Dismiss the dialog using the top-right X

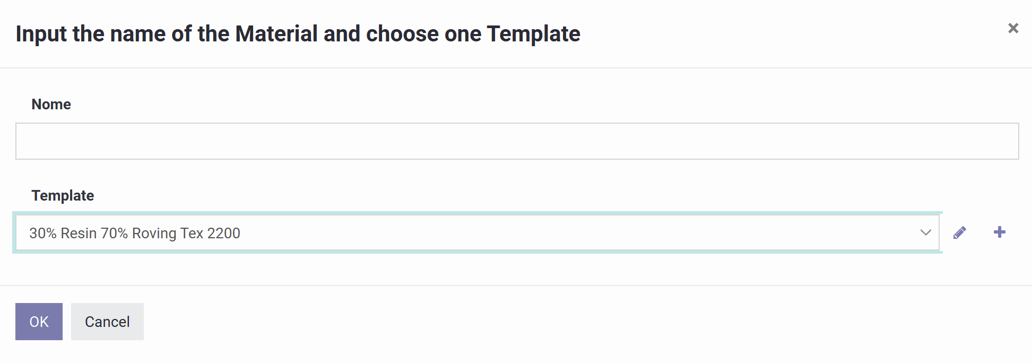(x=1013, y=28)
